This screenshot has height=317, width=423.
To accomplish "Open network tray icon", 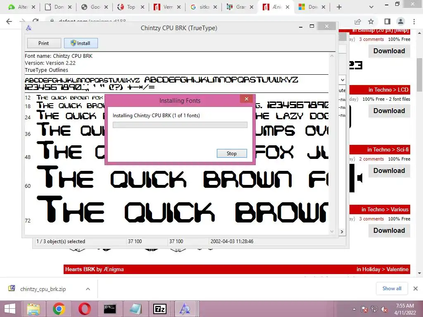I will coord(374,309).
